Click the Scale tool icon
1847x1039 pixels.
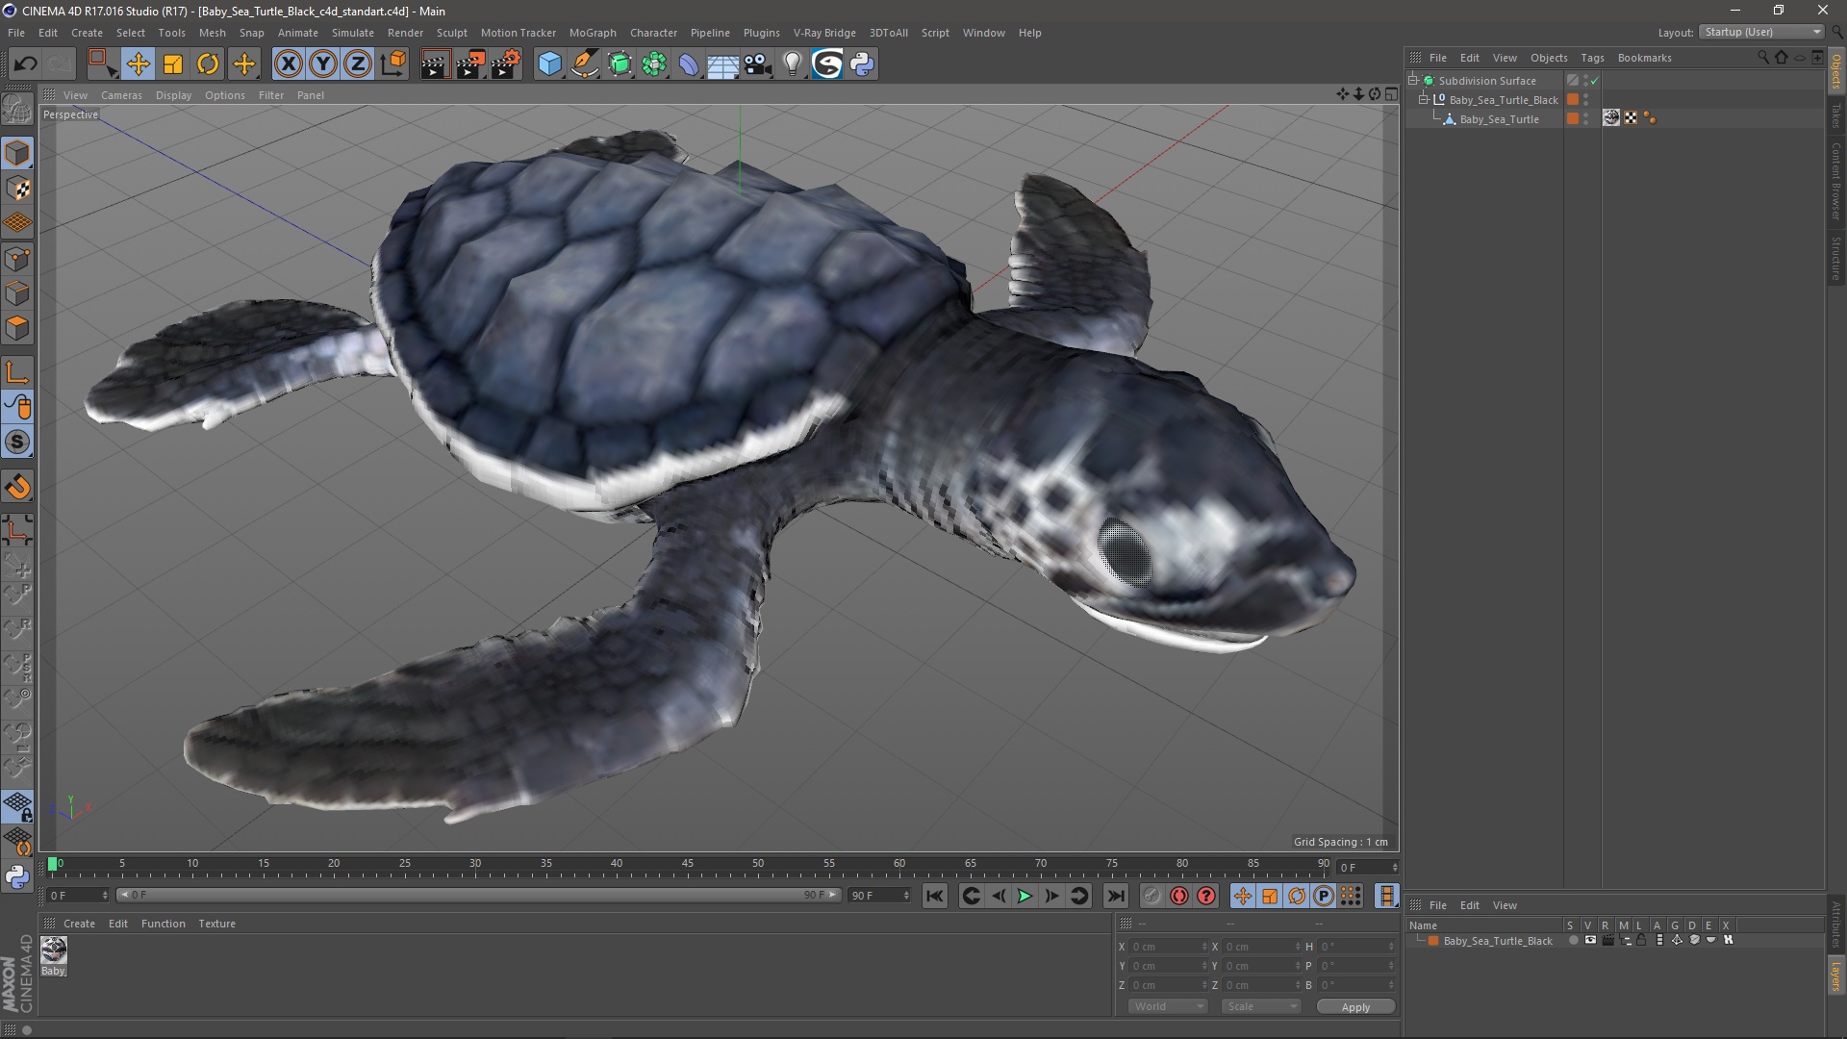pos(173,64)
